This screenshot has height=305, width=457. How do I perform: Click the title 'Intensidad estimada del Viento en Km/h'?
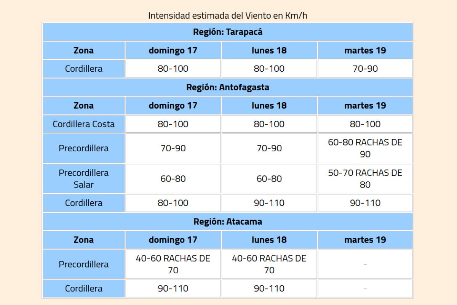[227, 16]
